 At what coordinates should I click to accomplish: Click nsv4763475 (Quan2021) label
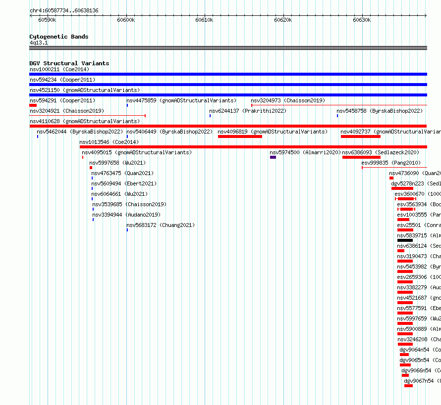pyautogui.click(x=122, y=173)
